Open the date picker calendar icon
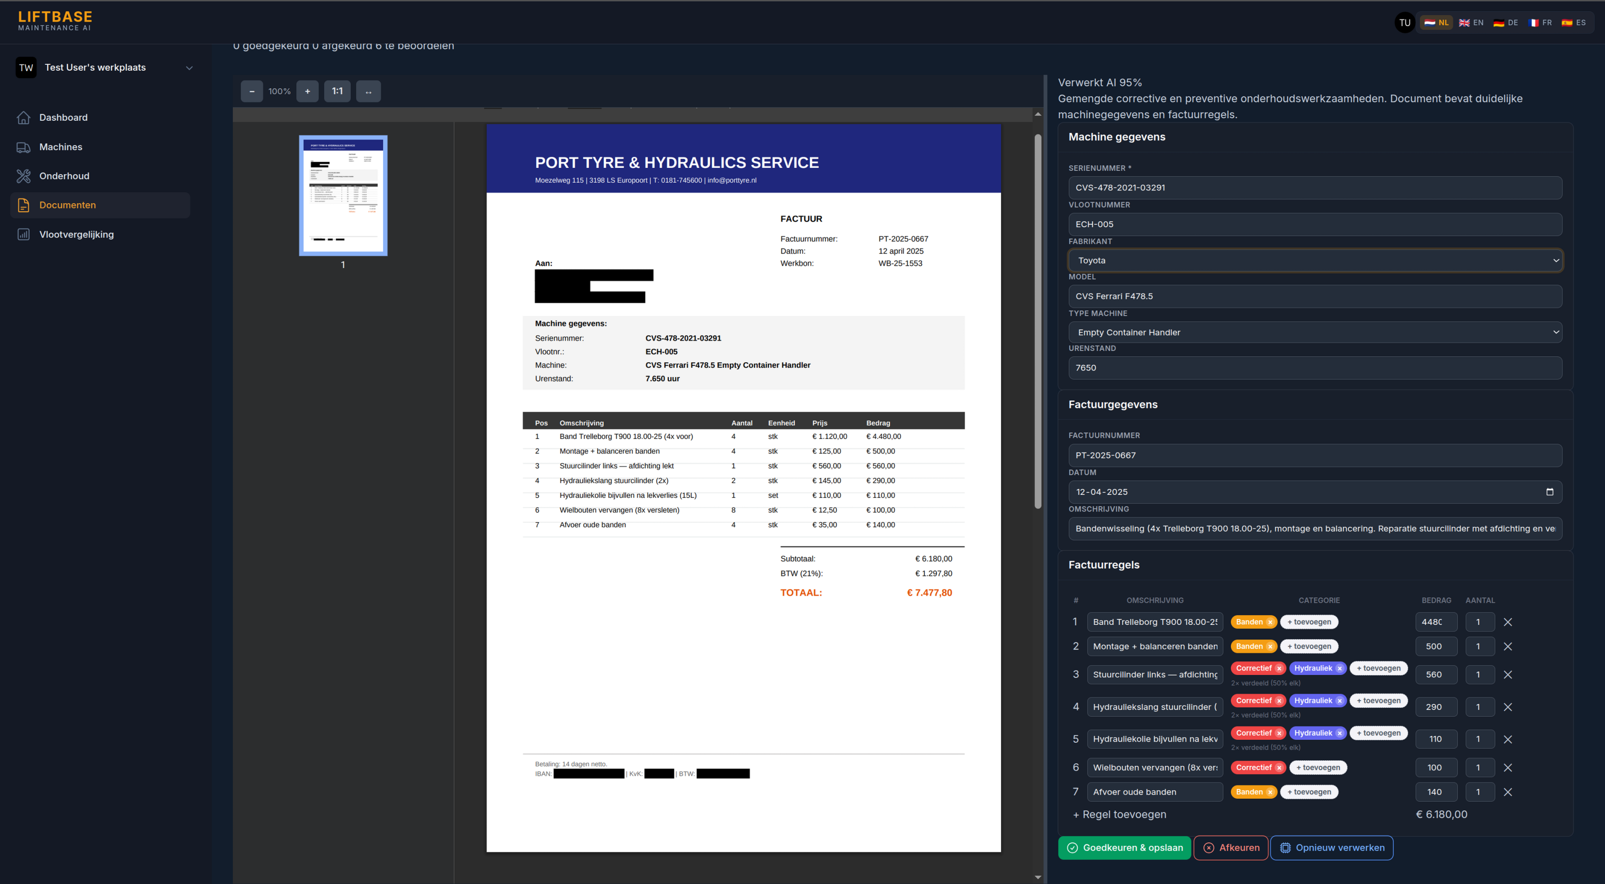Image resolution: width=1605 pixels, height=884 pixels. pos(1549,492)
